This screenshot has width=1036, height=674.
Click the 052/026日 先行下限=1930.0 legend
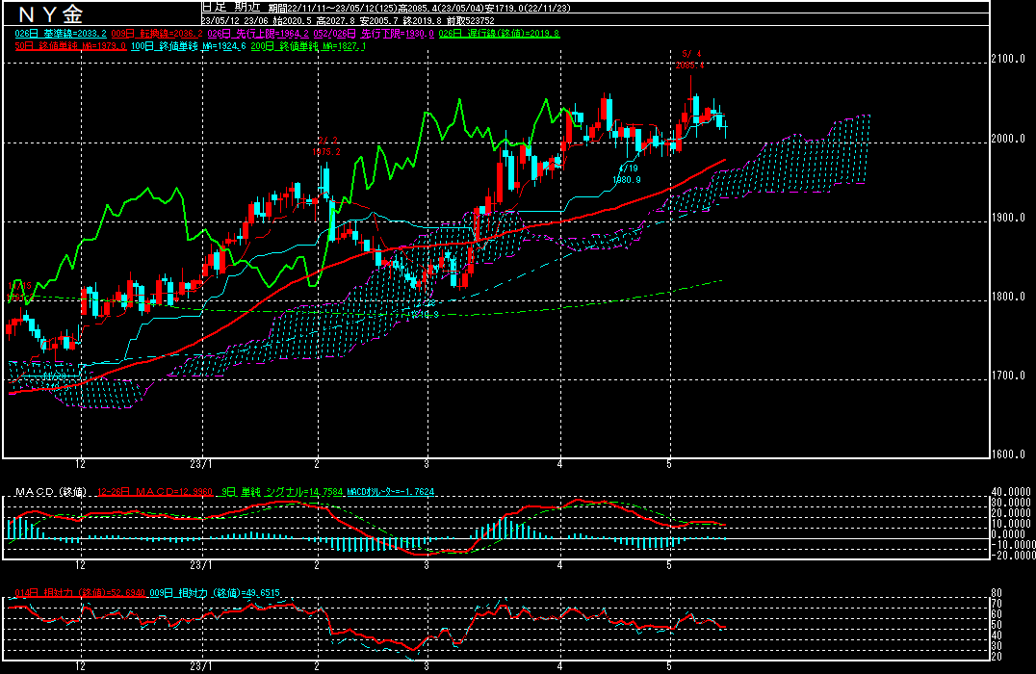point(374,34)
